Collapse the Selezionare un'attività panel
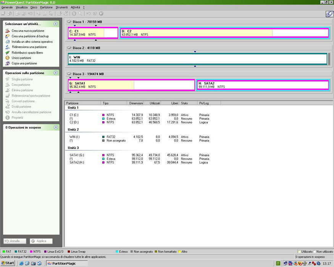The height and width of the screenshot is (267, 334). 56,24
